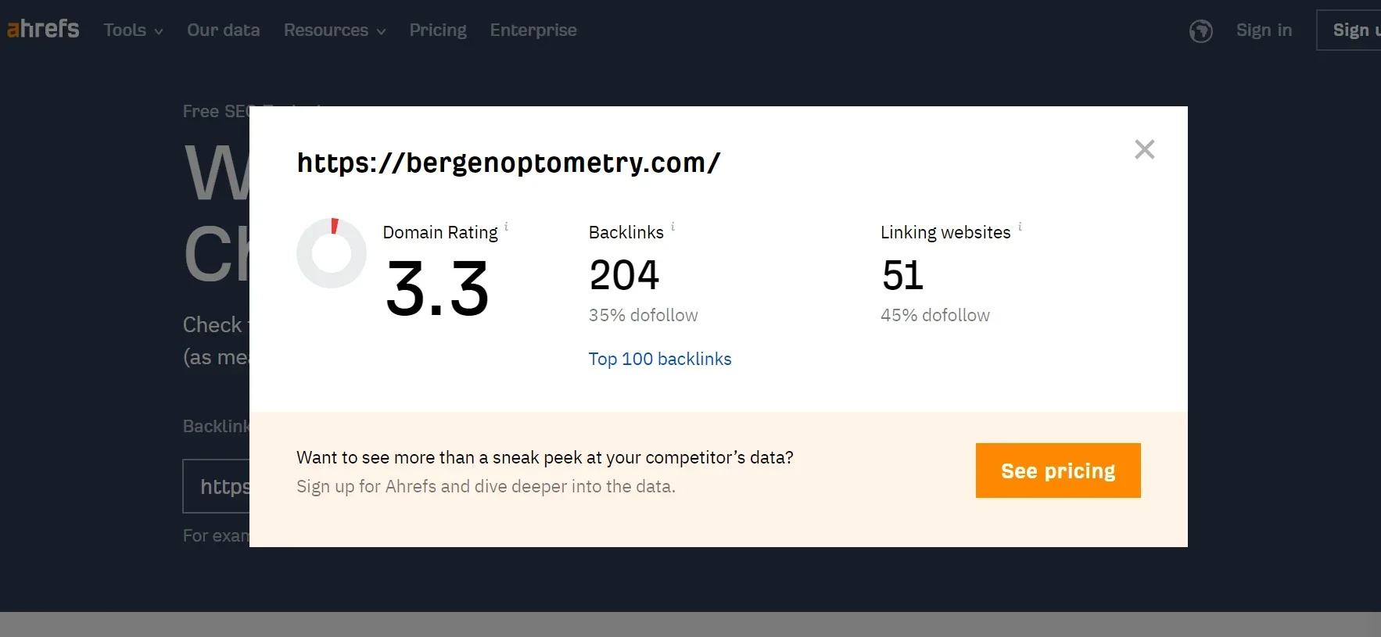
Task: Open the Enterprise menu item
Action: pyautogui.click(x=533, y=30)
